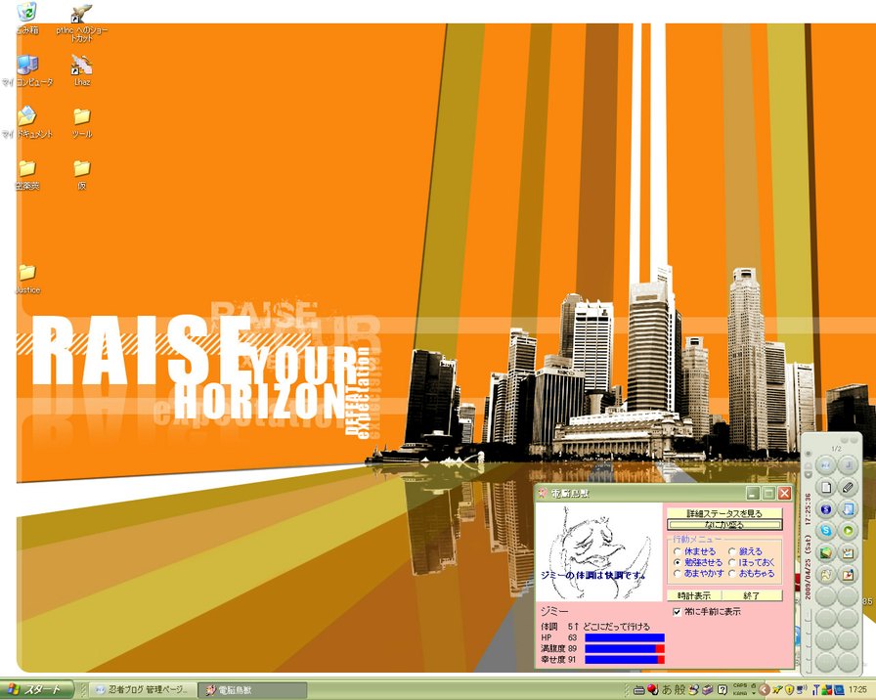
Task: Click the launcher Skype icon
Action: pyautogui.click(x=826, y=531)
